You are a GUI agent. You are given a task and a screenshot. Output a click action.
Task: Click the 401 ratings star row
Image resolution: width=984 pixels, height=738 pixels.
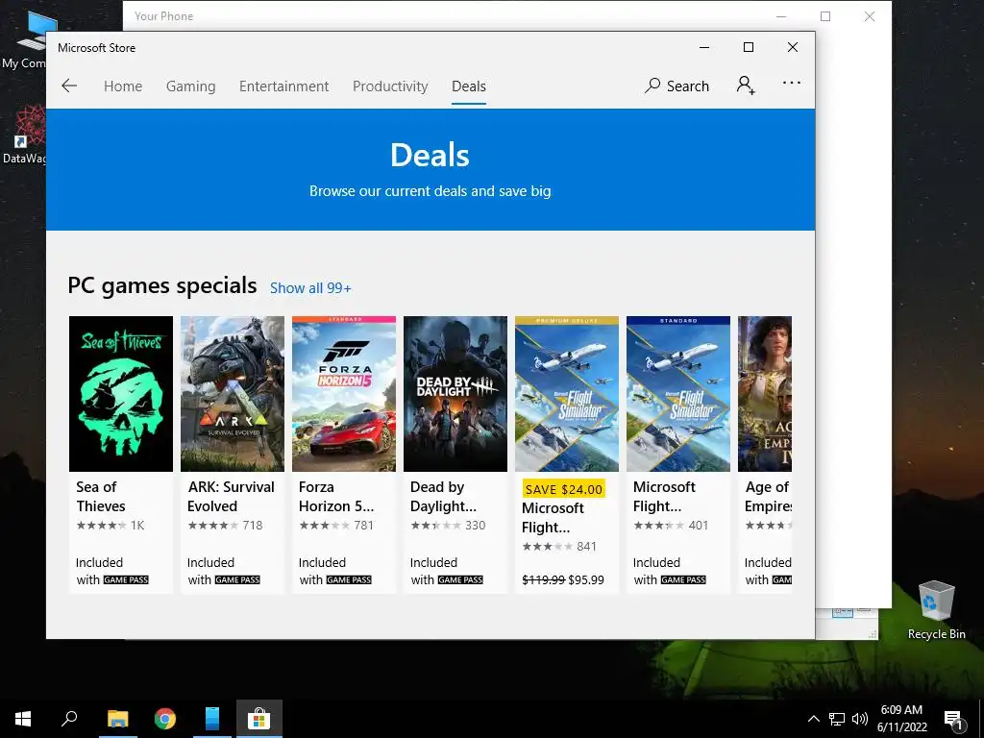671,526
